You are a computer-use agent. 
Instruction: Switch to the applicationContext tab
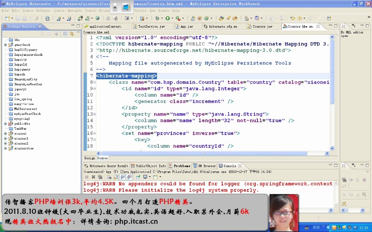pos(105,26)
